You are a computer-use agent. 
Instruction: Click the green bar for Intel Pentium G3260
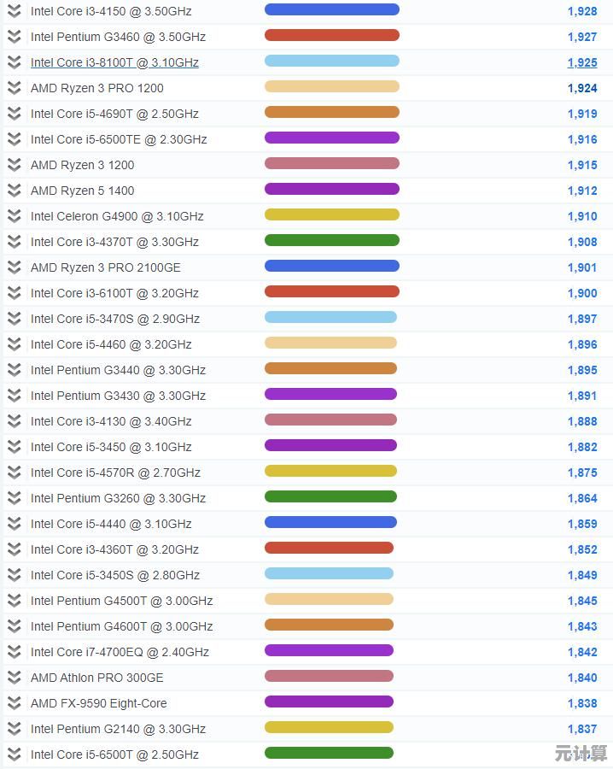pos(330,496)
